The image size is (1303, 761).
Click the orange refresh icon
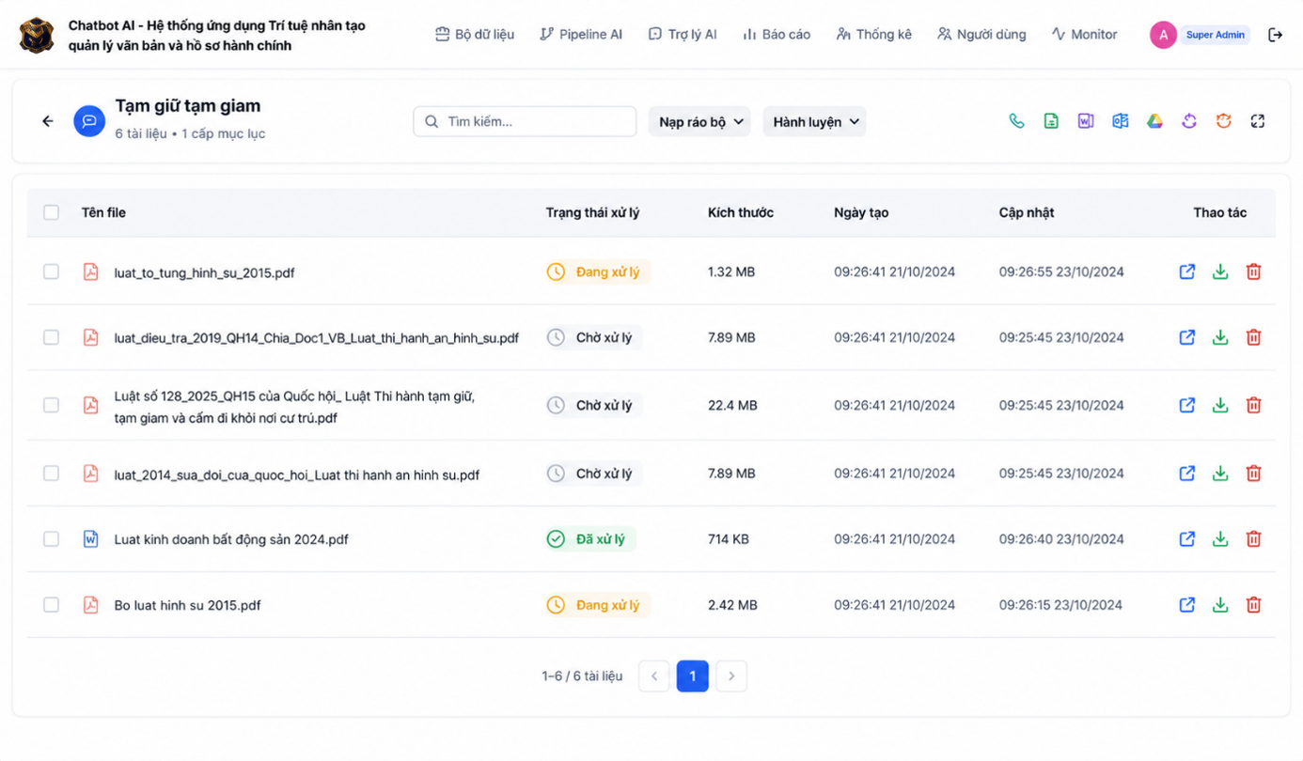[x=1223, y=121]
